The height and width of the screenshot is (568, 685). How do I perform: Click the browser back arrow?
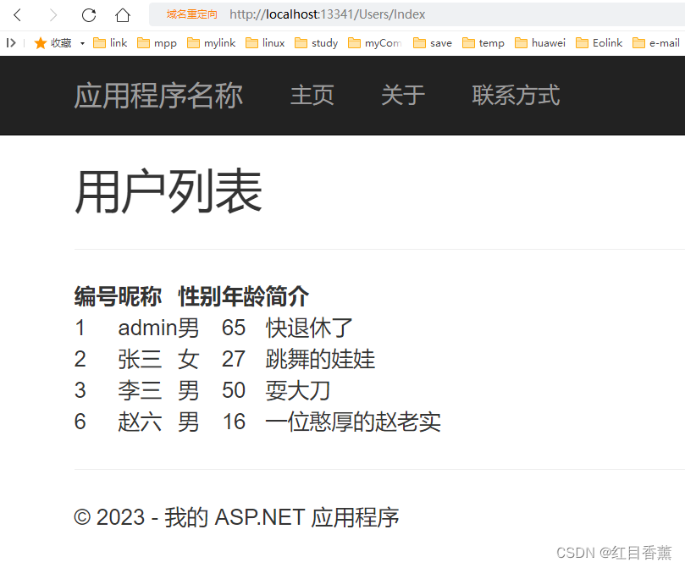coord(19,14)
